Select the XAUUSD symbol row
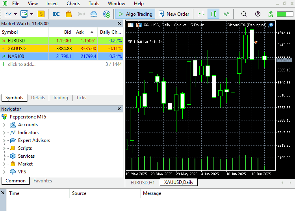Viewport: 295px width, 211px height. [61, 49]
